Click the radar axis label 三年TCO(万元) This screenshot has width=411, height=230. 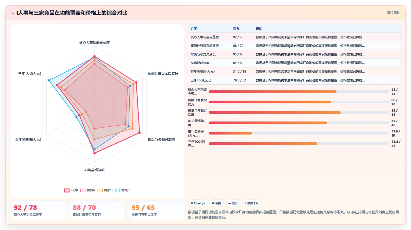tap(30, 74)
